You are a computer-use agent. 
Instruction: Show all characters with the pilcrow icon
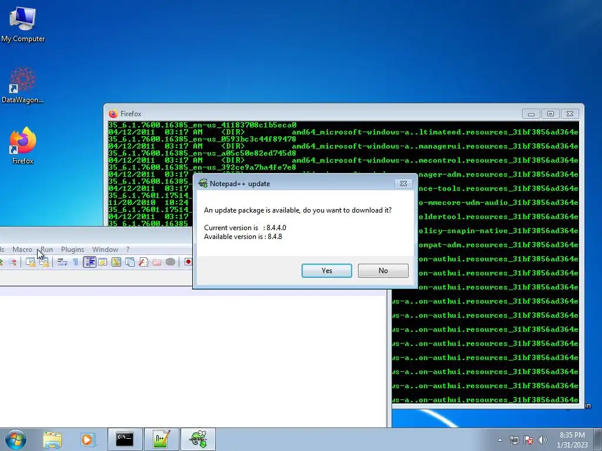[x=76, y=262]
